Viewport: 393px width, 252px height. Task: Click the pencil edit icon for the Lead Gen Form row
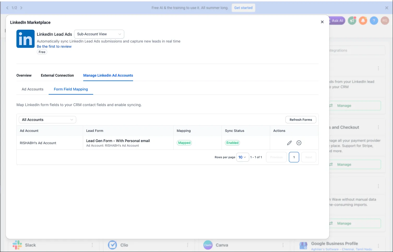point(289,143)
